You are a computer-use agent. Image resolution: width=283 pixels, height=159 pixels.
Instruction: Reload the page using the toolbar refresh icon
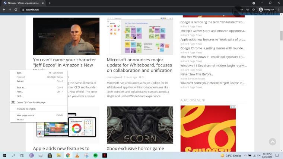tap(16, 10)
